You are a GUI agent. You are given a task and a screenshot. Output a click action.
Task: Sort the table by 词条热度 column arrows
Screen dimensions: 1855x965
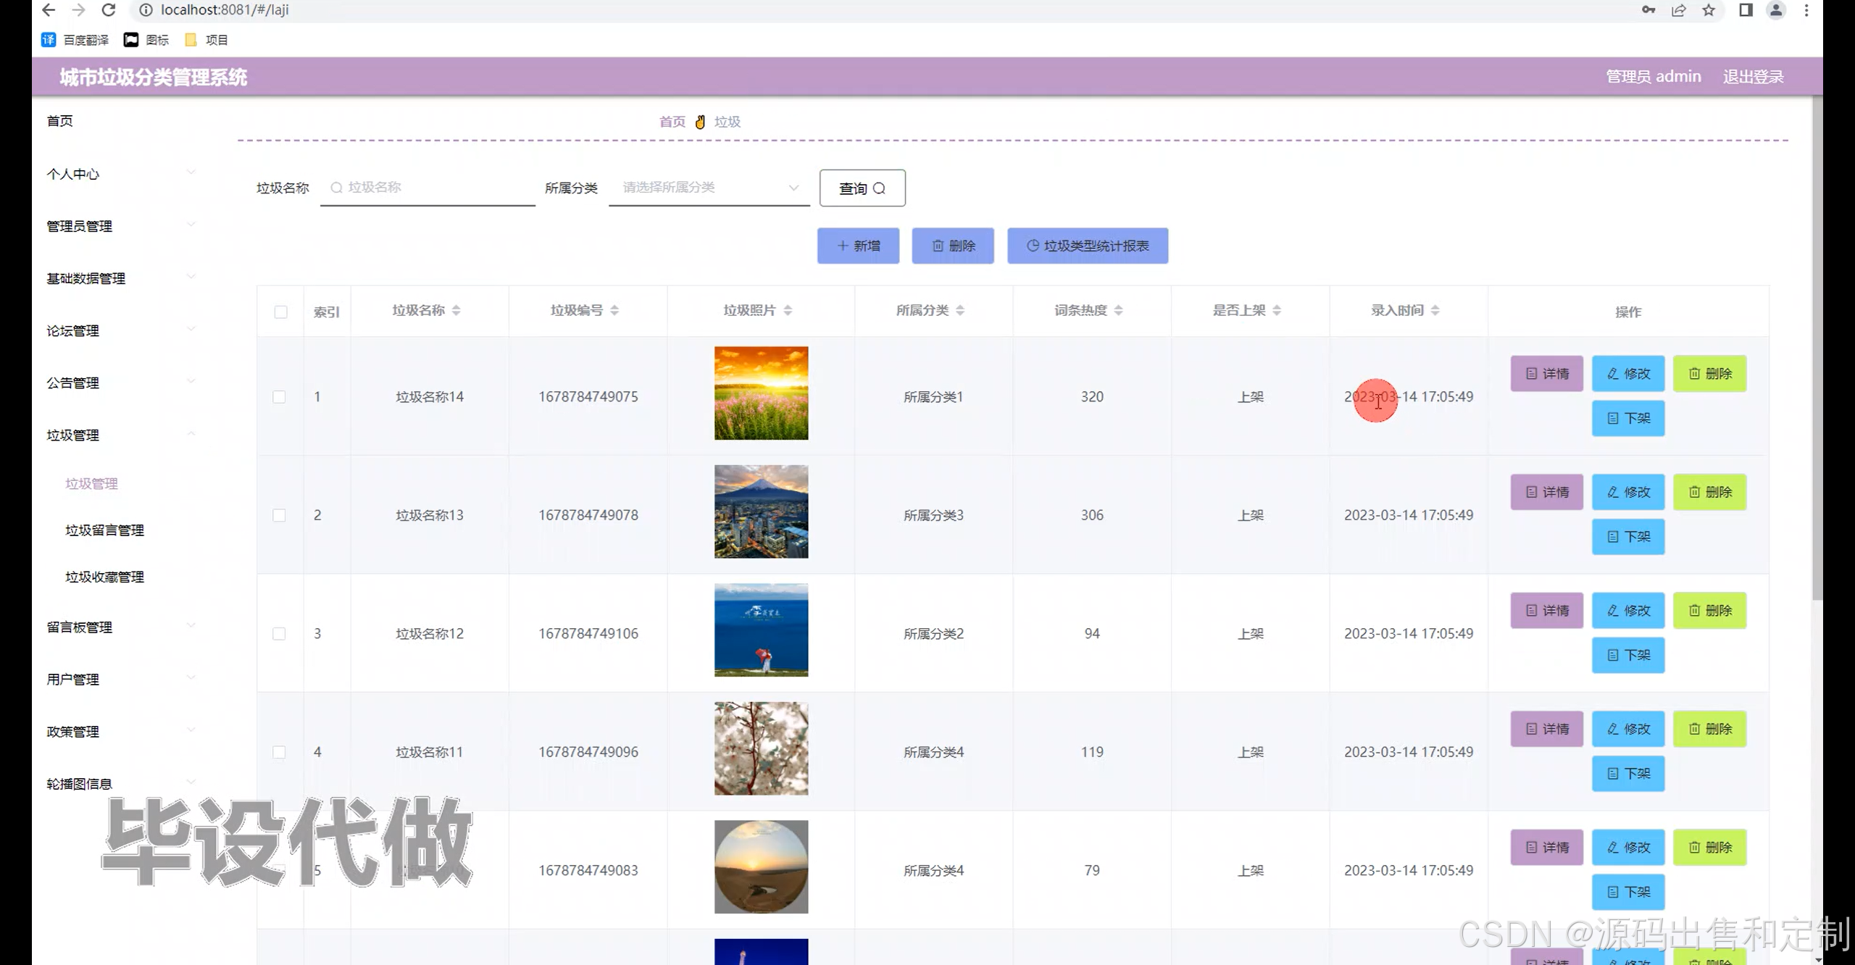click(x=1118, y=310)
